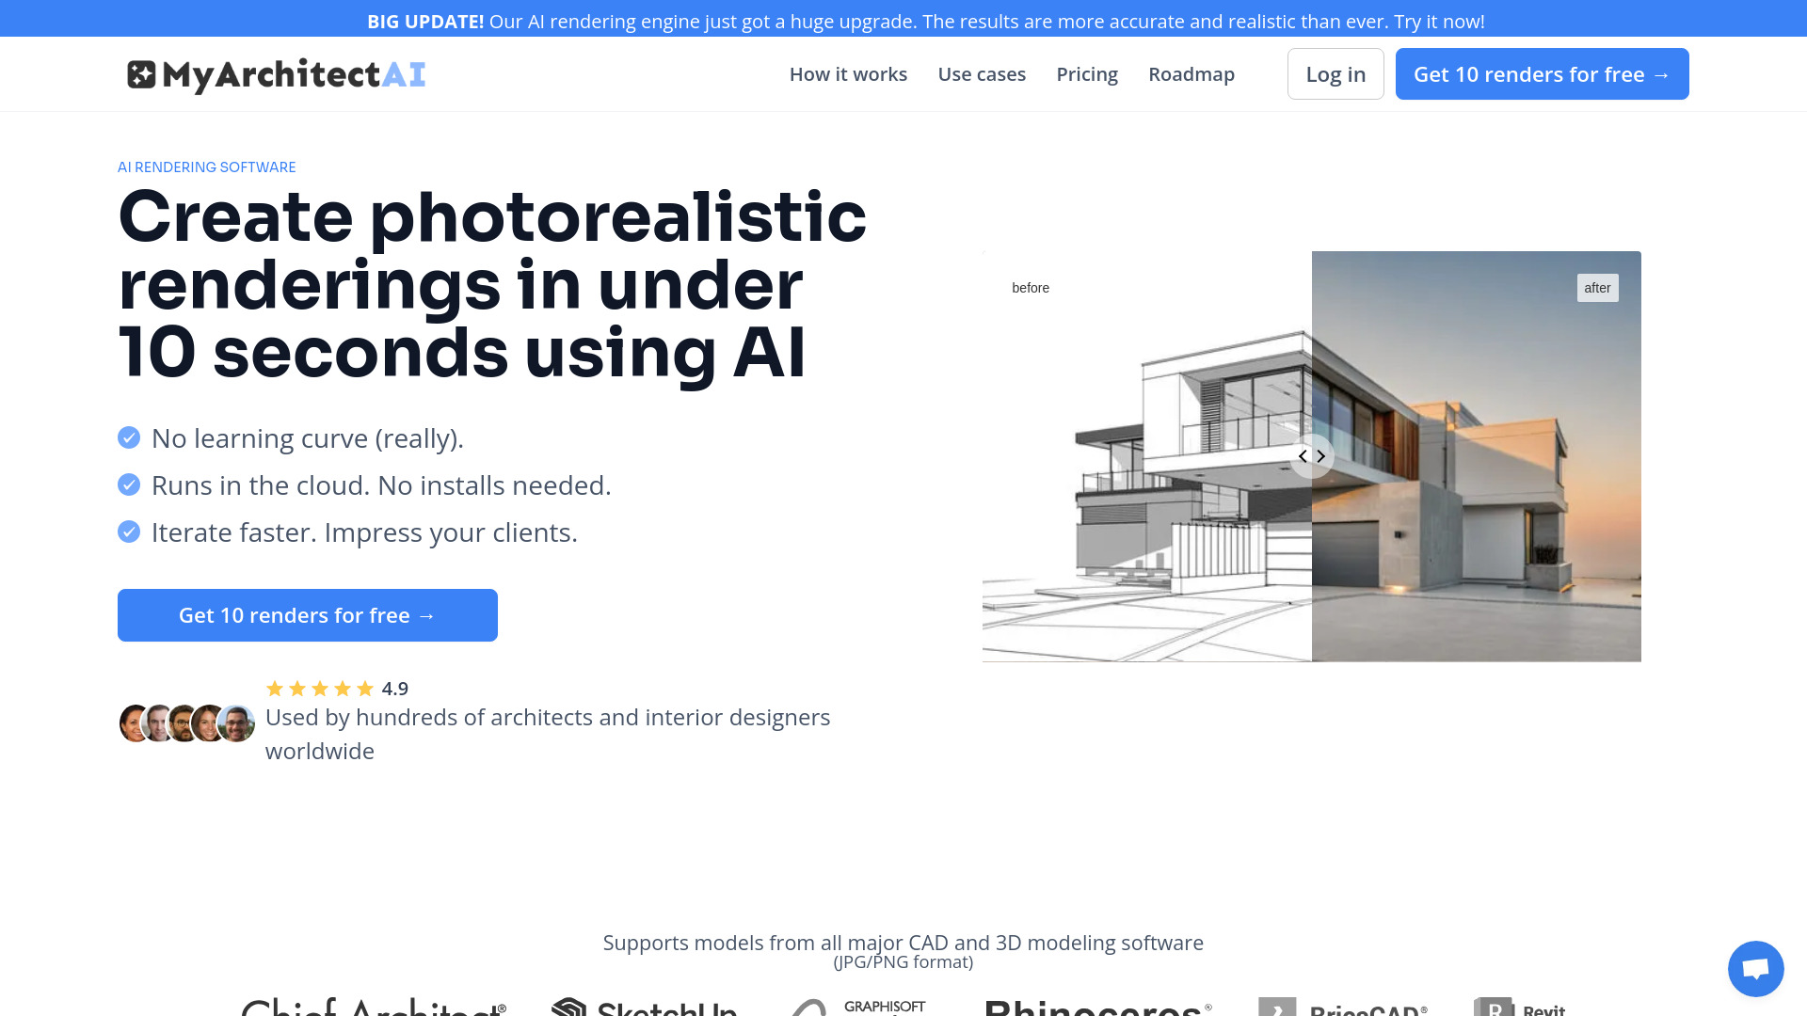The height and width of the screenshot is (1016, 1807).
Task: Click the right arrow on the image comparison slider
Action: click(x=1321, y=455)
